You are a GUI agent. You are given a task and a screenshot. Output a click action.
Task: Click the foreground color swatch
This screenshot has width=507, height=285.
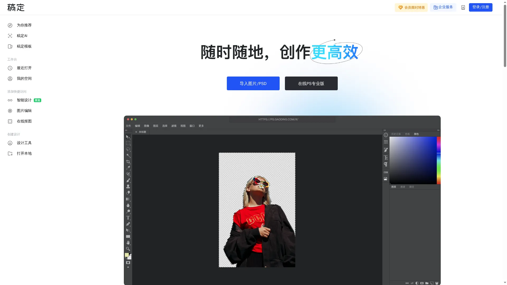click(x=127, y=254)
